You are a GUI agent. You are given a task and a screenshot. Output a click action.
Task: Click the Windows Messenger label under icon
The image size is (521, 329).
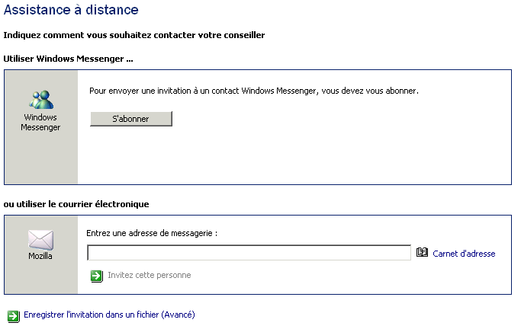[40, 123]
